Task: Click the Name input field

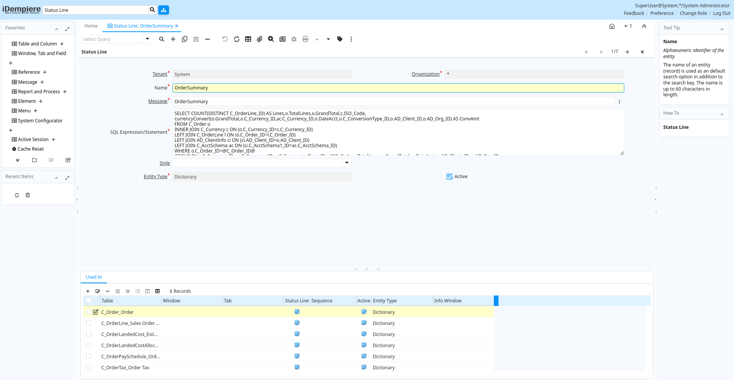Action: [398, 88]
